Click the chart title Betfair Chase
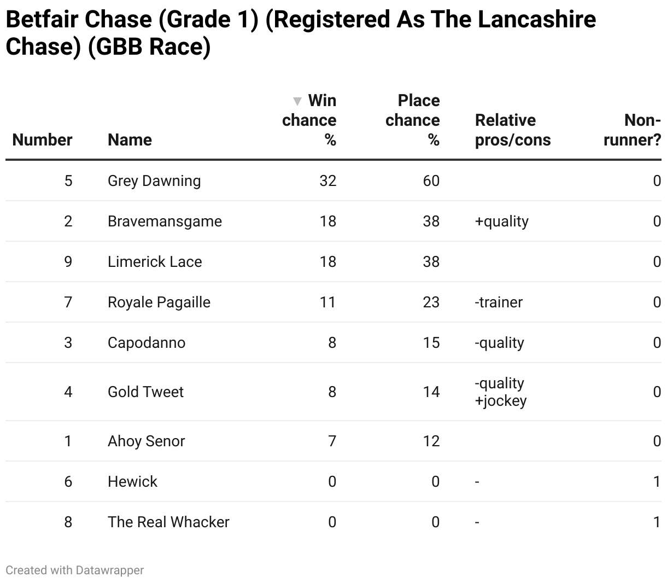 (301, 33)
